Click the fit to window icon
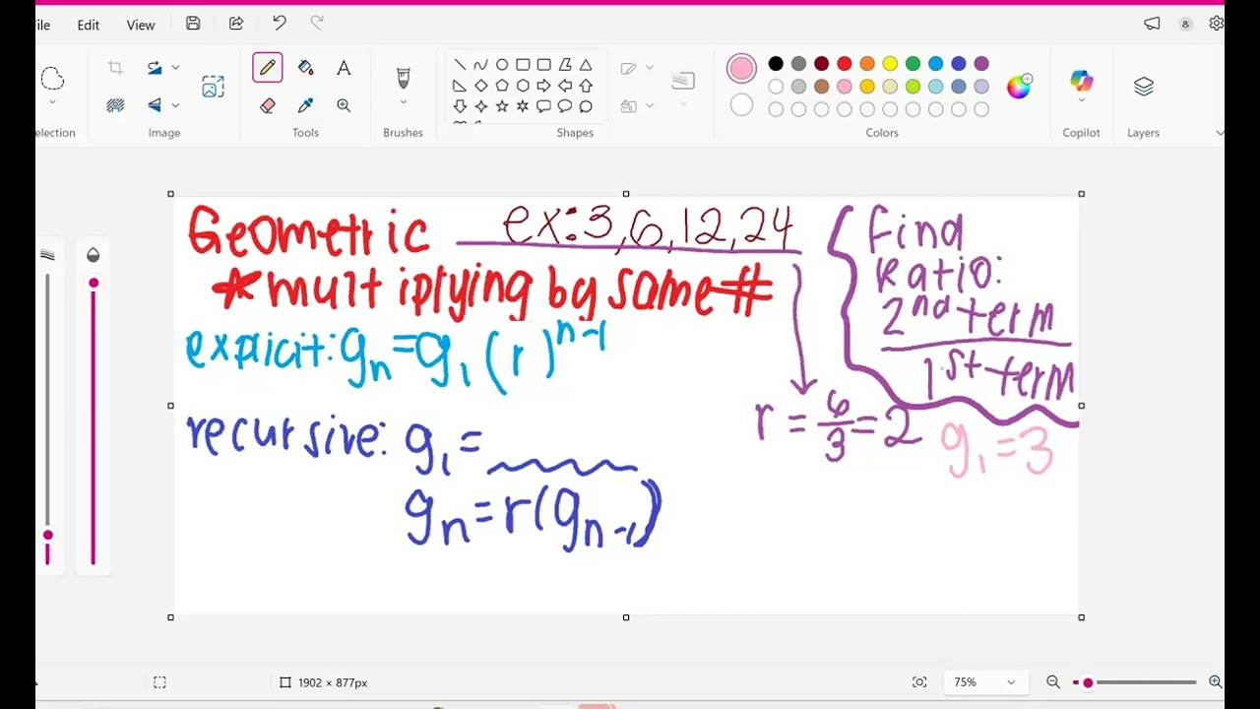Viewport: 1260px width, 709px height. [918, 682]
